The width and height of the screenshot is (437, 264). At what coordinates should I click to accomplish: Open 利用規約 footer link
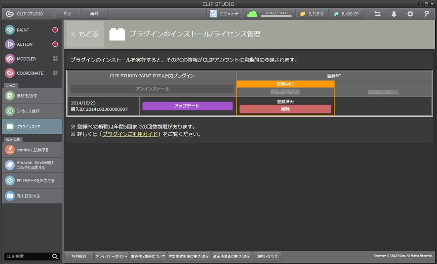tap(79, 256)
